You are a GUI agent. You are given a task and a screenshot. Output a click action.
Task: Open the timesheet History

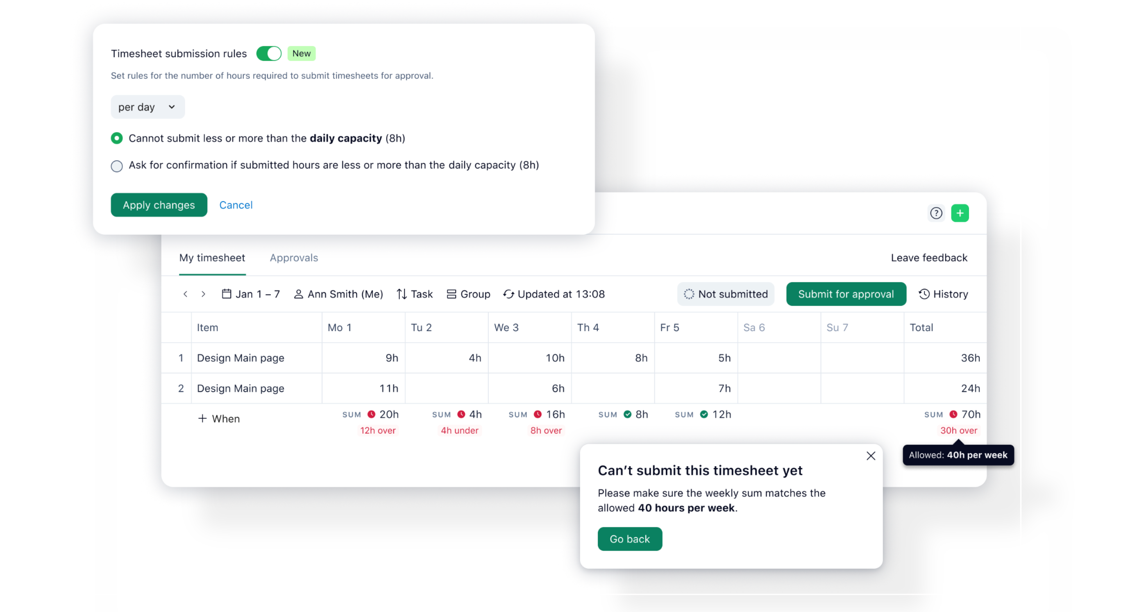pos(943,294)
